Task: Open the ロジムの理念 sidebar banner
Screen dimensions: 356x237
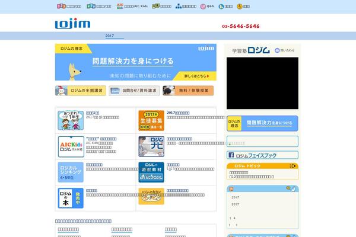Action: [262, 123]
